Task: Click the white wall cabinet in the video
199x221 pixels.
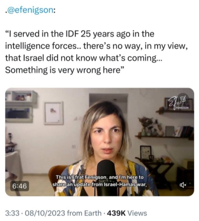Action: [x=21, y=106]
